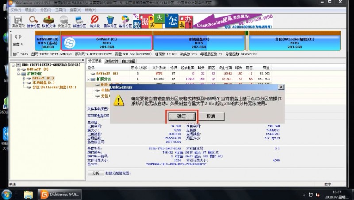Open the 搜索分区 search partition tool
354x200 pixels.
click(34, 22)
